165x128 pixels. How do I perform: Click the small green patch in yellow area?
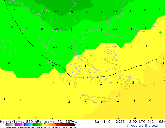click(160, 32)
